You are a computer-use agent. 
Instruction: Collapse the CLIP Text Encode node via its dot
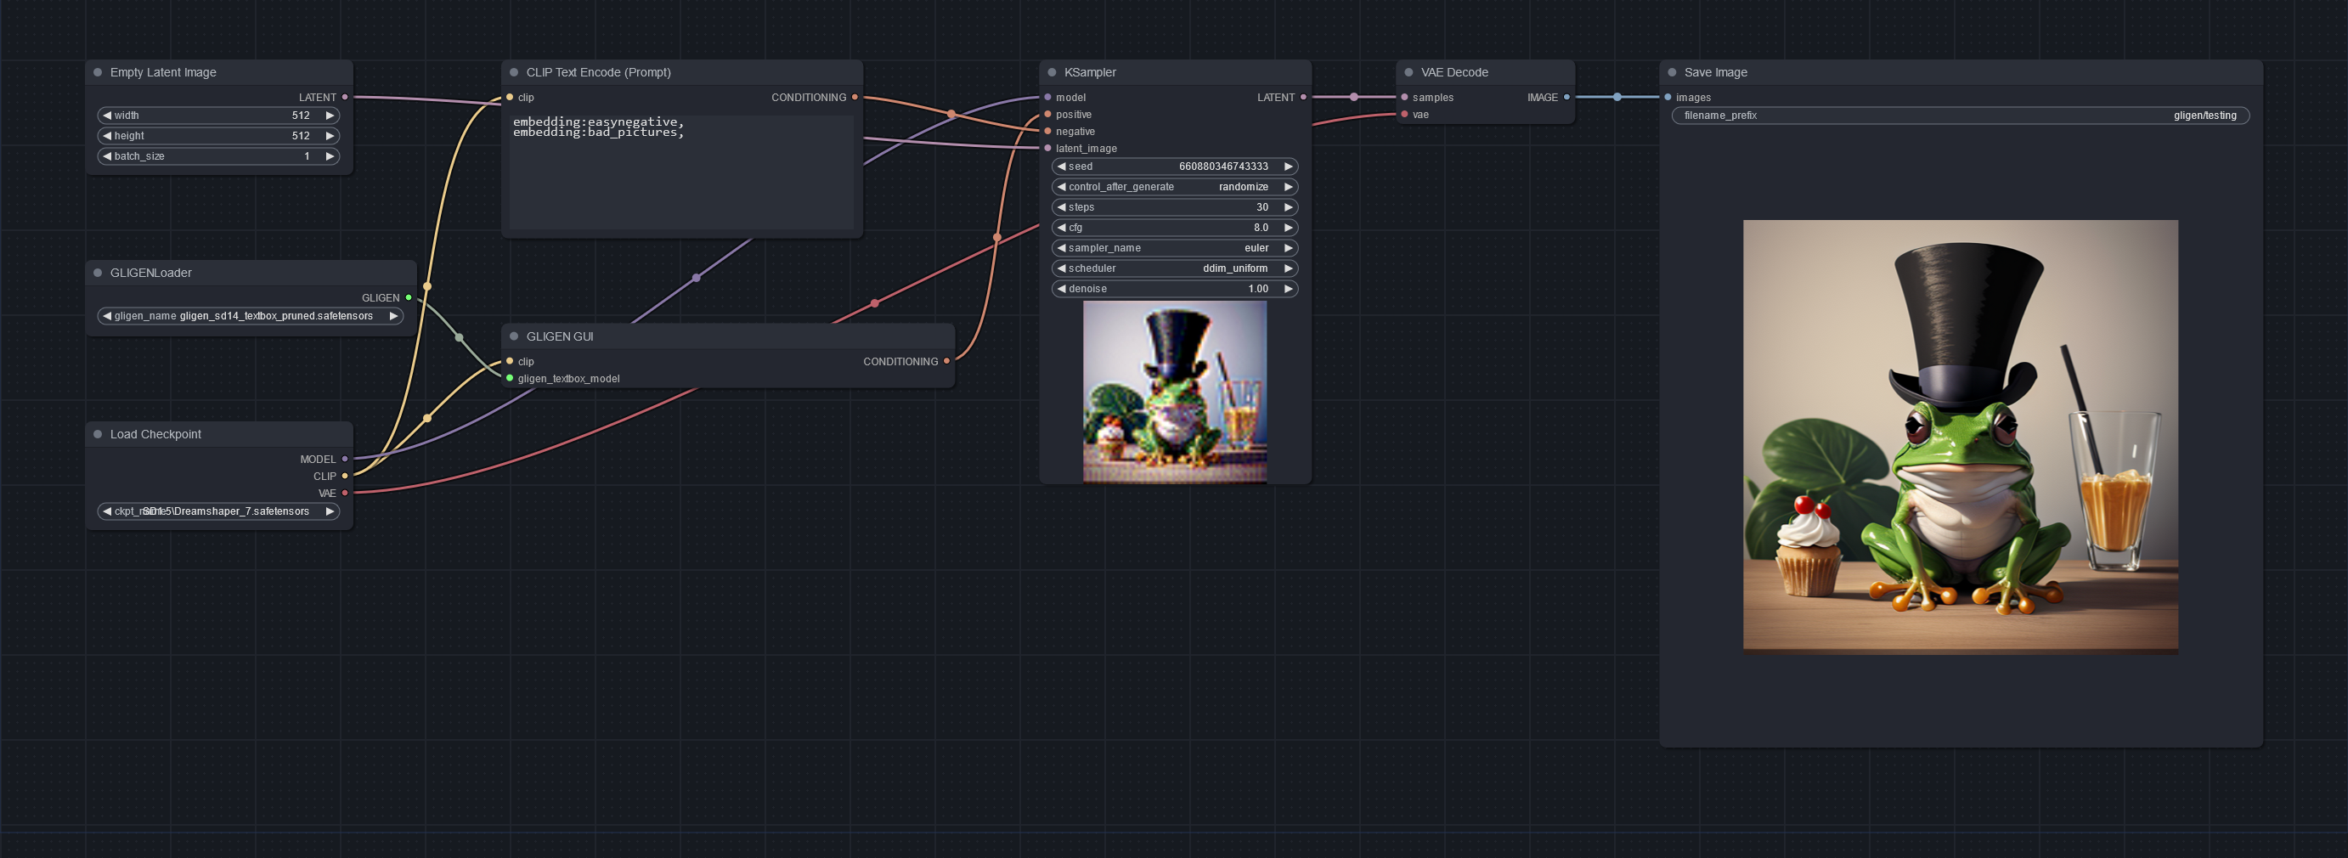pyautogui.click(x=514, y=72)
